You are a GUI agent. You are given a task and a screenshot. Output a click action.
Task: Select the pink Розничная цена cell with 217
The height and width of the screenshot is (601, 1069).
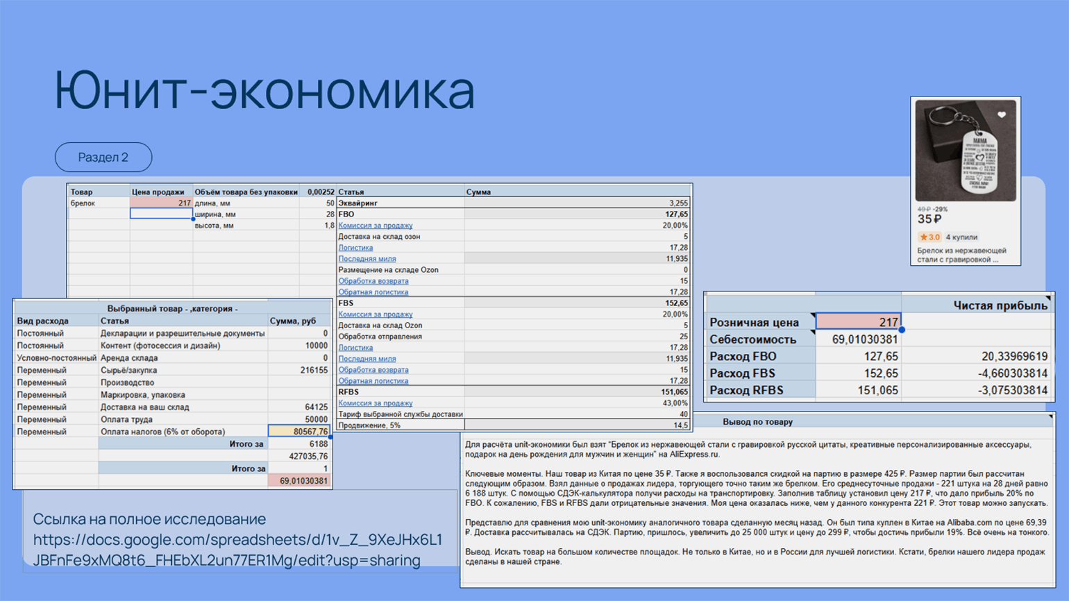858,322
